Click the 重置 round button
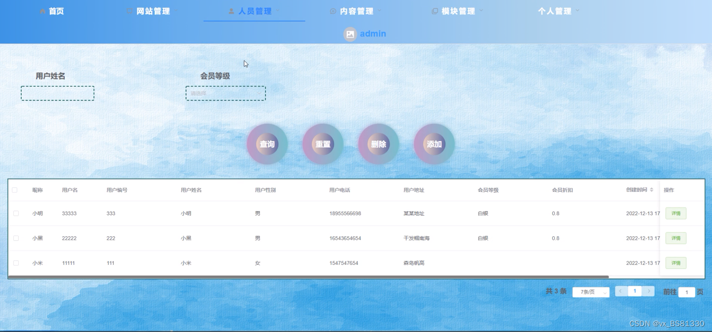This screenshot has height=332, width=712. [x=323, y=144]
